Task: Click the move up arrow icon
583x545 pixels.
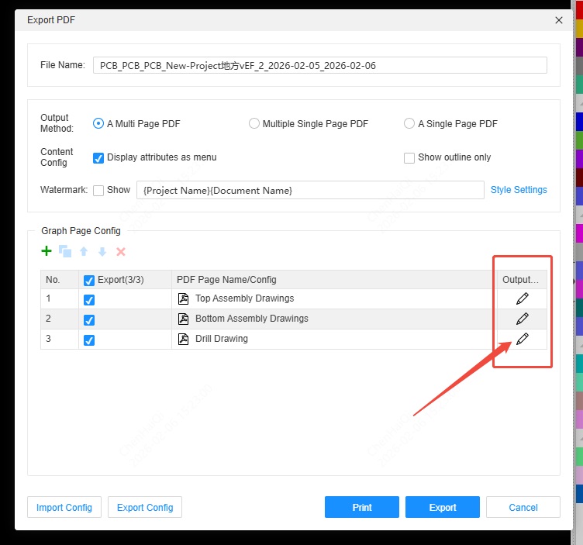Action: click(x=84, y=251)
